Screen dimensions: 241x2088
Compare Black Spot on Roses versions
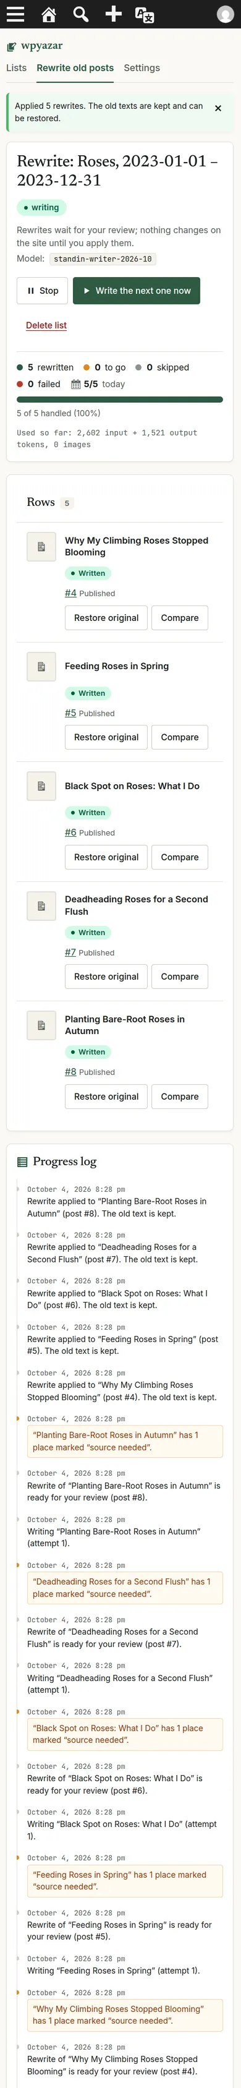click(x=180, y=858)
